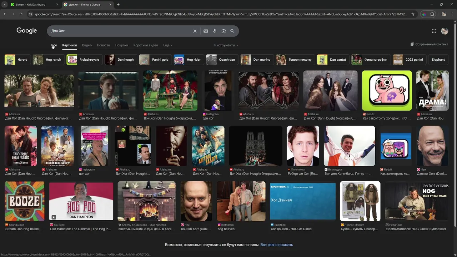Select the Картинки tab
The width and height of the screenshot is (457, 257).
69,45
